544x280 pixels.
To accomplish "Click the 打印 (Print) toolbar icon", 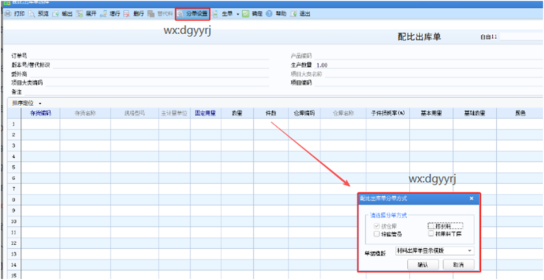I will pyautogui.click(x=7, y=14).
